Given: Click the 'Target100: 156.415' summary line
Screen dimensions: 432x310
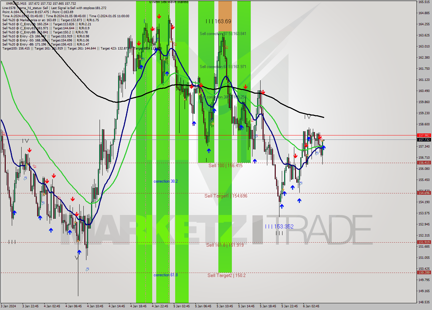Looking at the screenshot, I should pos(82,48).
